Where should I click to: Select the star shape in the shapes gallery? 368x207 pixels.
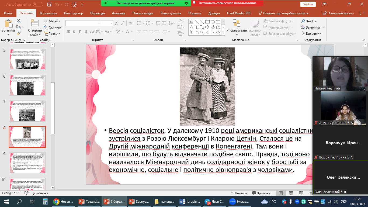point(218,33)
